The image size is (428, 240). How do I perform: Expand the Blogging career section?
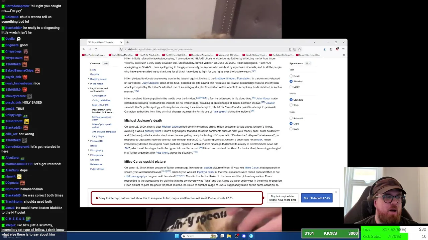(x=88, y=79)
